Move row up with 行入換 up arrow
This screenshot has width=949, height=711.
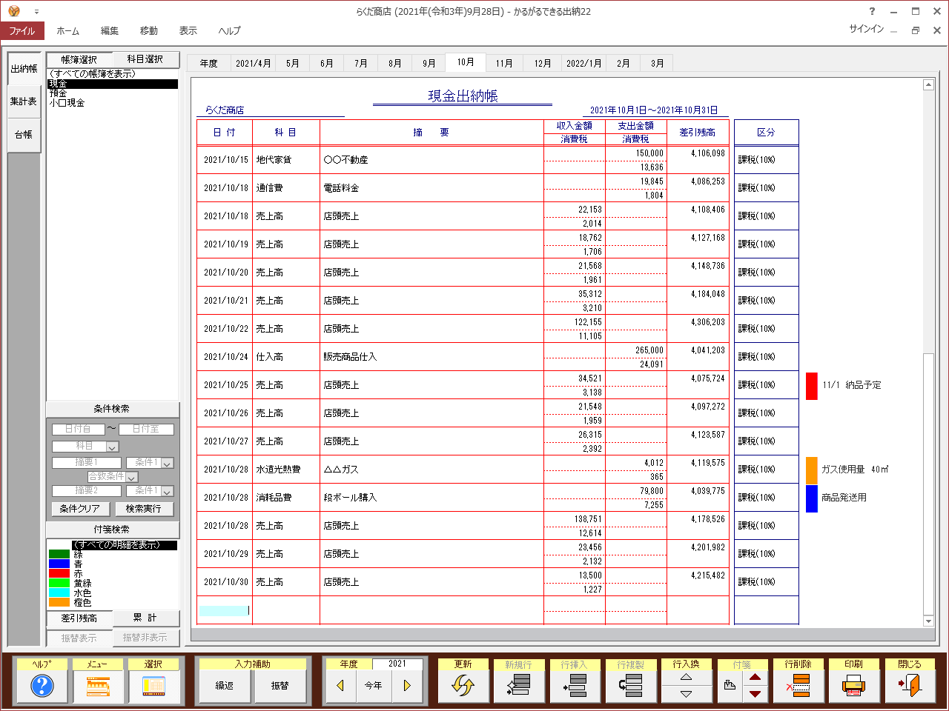[687, 678]
